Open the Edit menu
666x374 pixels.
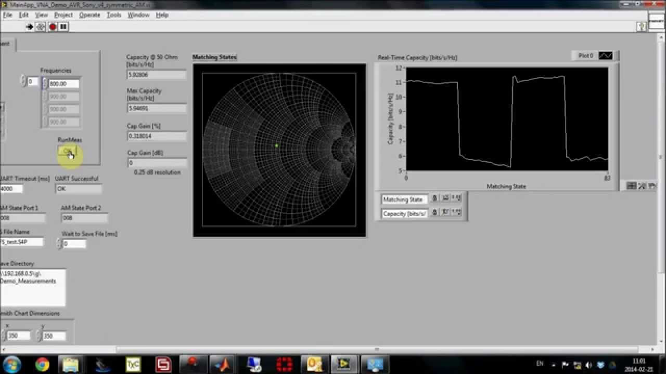(x=24, y=15)
